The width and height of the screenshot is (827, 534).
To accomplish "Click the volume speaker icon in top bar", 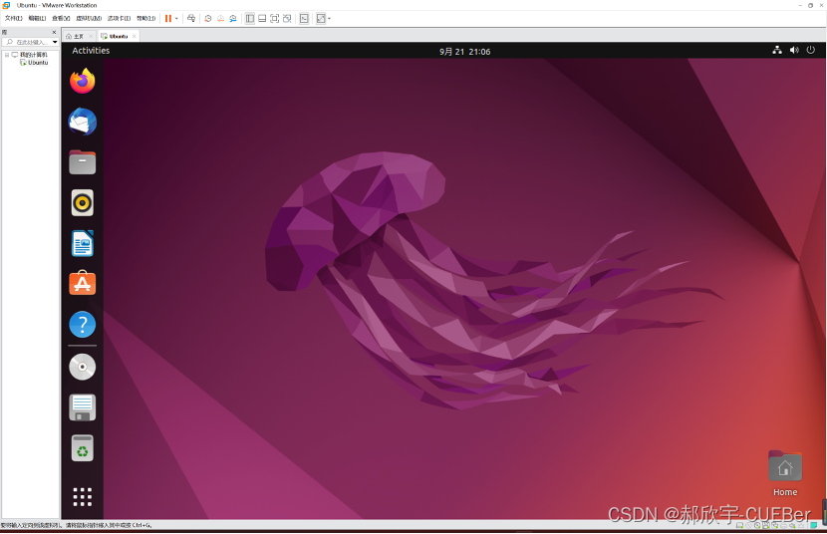I will pyautogui.click(x=794, y=50).
